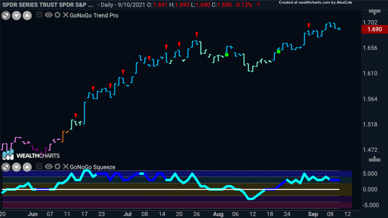
Task: Click the 1.518 price axis label
Action: click(370, 125)
